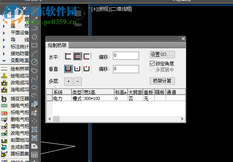Image resolution: width=233 pixels, height=162 pixels.
Task: Set vertical alignment to tray middle
Action: 78,69
